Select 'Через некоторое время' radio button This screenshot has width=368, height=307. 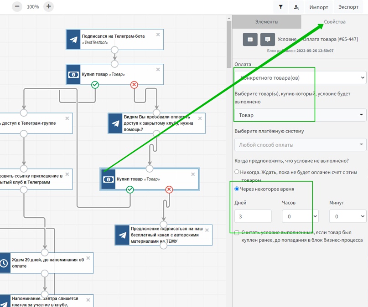pos(237,189)
